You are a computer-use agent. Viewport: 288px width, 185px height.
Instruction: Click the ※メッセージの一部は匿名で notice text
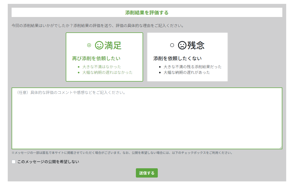(x=122, y=153)
